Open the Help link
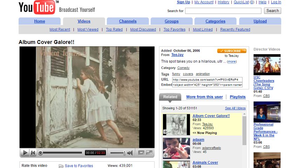Image resolution: width=298 pixels, height=168 pixels. click(263, 2)
